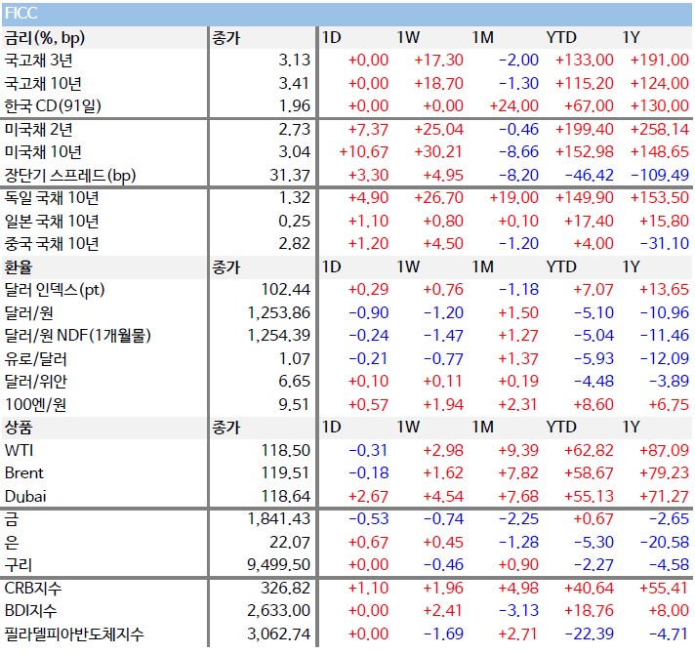695x654 pixels.
Task: Select closing value 3.13 for 국고채 3년
Action: [295, 61]
